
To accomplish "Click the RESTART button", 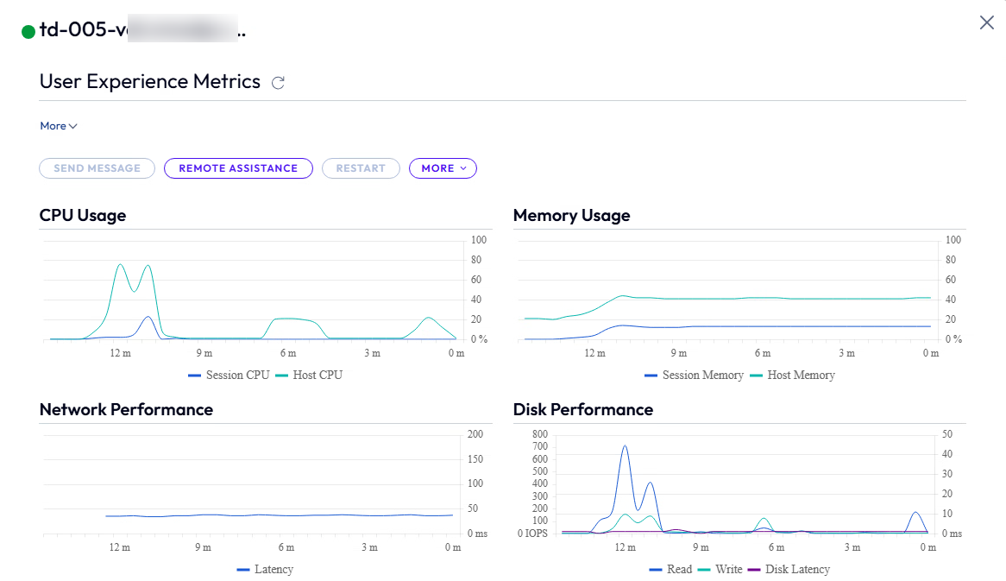I will click(361, 168).
